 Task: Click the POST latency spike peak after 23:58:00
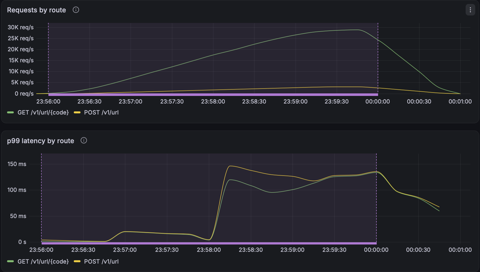(230, 166)
